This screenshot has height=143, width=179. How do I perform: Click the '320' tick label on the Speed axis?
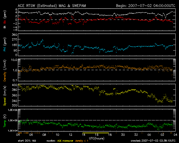click(15, 105)
